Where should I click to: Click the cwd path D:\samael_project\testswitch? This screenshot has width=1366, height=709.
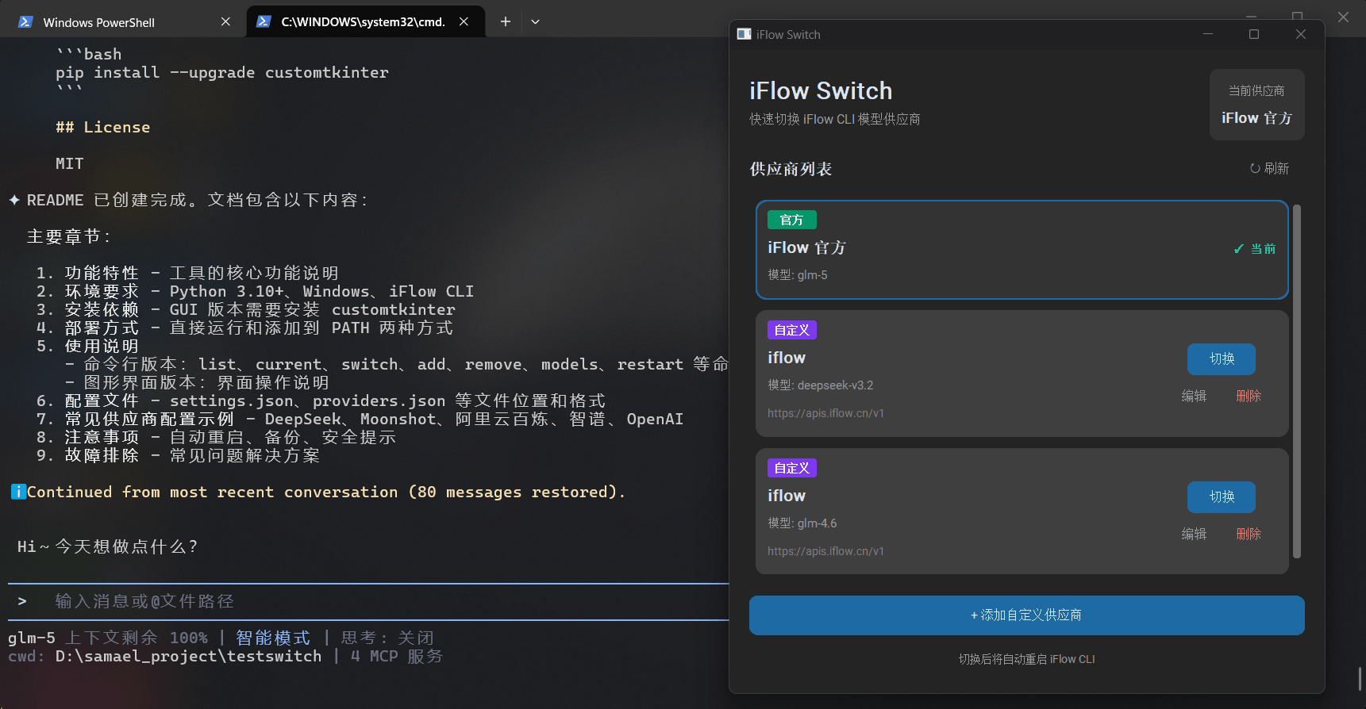188,657
